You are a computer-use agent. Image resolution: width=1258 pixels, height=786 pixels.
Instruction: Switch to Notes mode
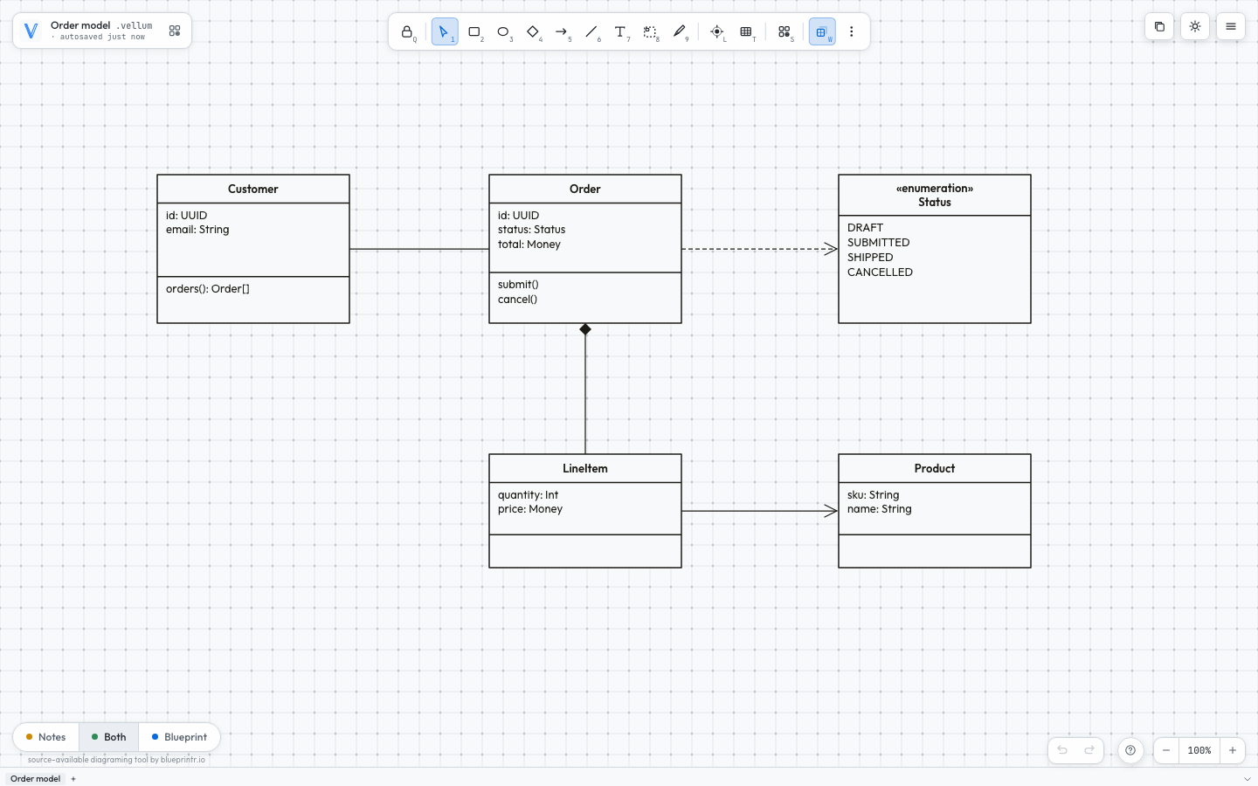click(x=46, y=737)
